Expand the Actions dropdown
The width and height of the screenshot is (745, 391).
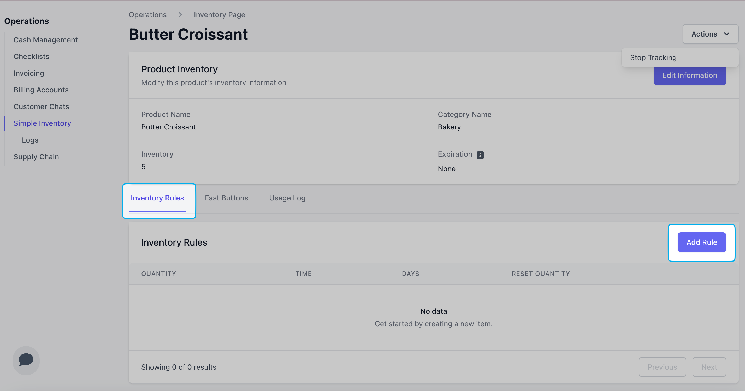coord(710,34)
